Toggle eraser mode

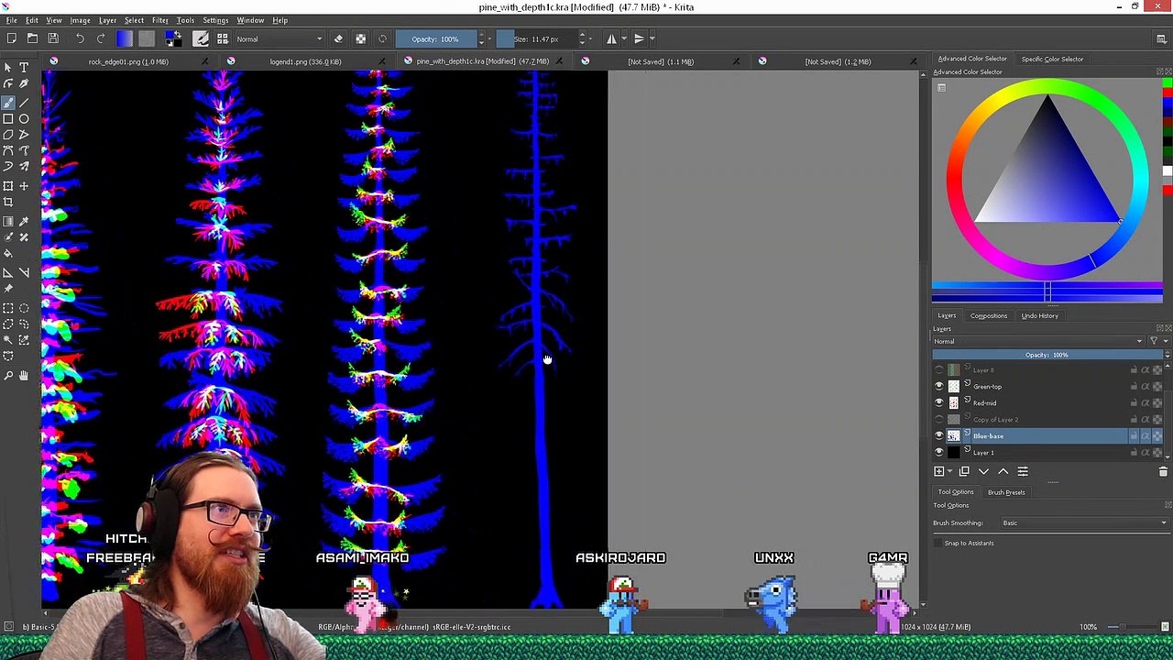click(x=338, y=38)
